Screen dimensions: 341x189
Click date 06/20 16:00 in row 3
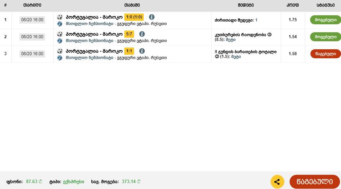click(32, 54)
